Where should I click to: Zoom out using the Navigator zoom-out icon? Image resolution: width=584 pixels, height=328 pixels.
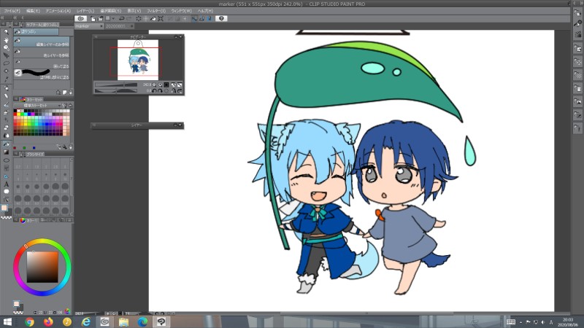(x=154, y=85)
